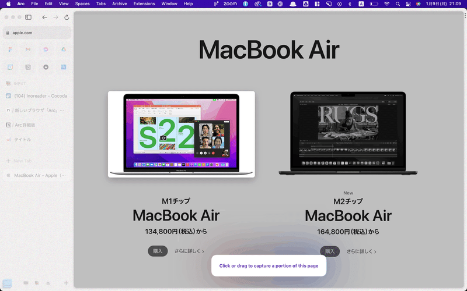Image resolution: width=467 pixels, height=291 pixels.
Task: Click 購入 button under M1 MacBook Air
Action: 158,251
